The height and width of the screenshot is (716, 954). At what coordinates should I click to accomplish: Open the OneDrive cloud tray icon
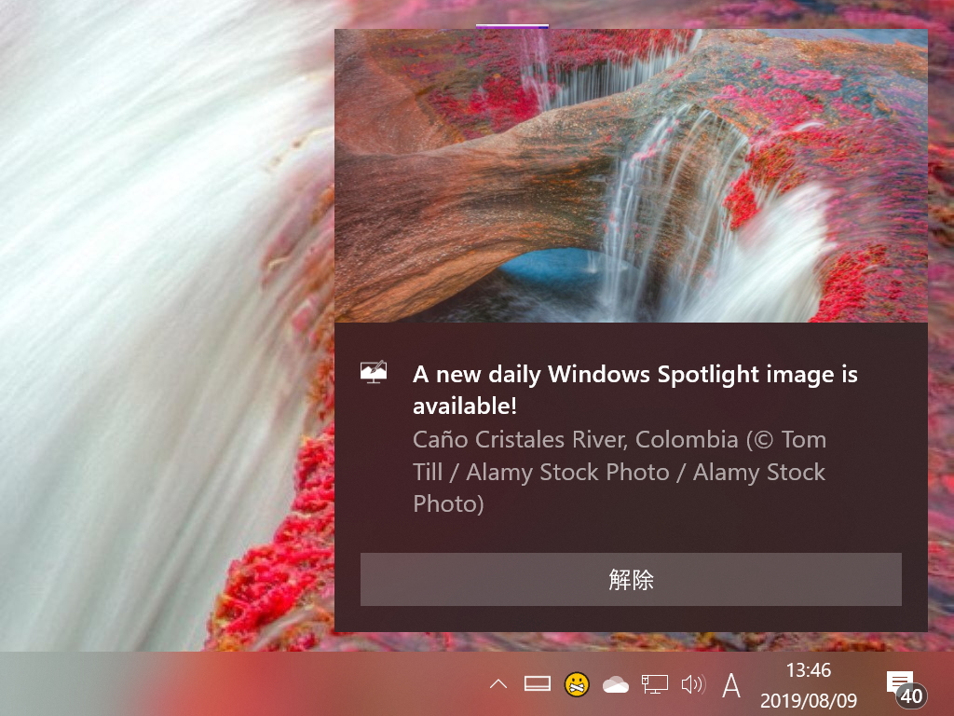(615, 683)
